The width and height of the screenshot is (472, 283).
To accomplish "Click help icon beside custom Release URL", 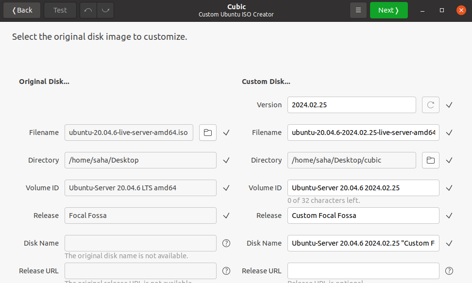I will click(449, 271).
